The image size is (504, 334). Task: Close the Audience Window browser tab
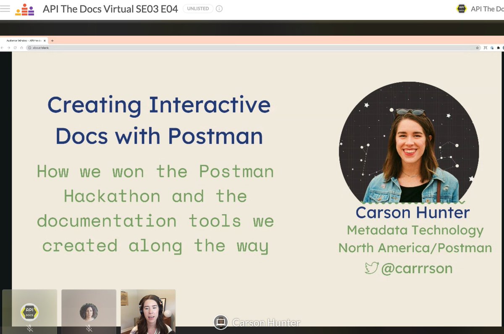point(45,41)
